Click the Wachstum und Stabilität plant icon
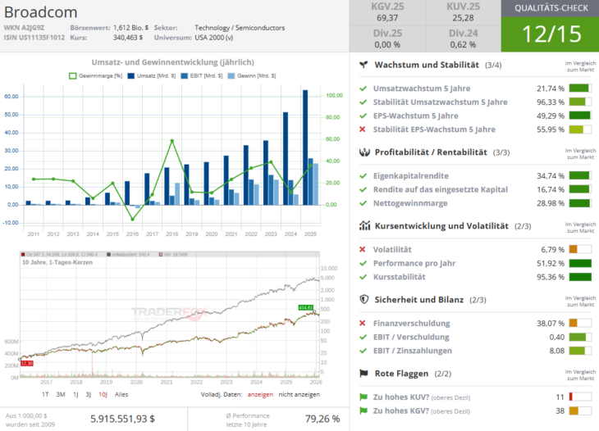This screenshot has height=431, width=599. 363,65
